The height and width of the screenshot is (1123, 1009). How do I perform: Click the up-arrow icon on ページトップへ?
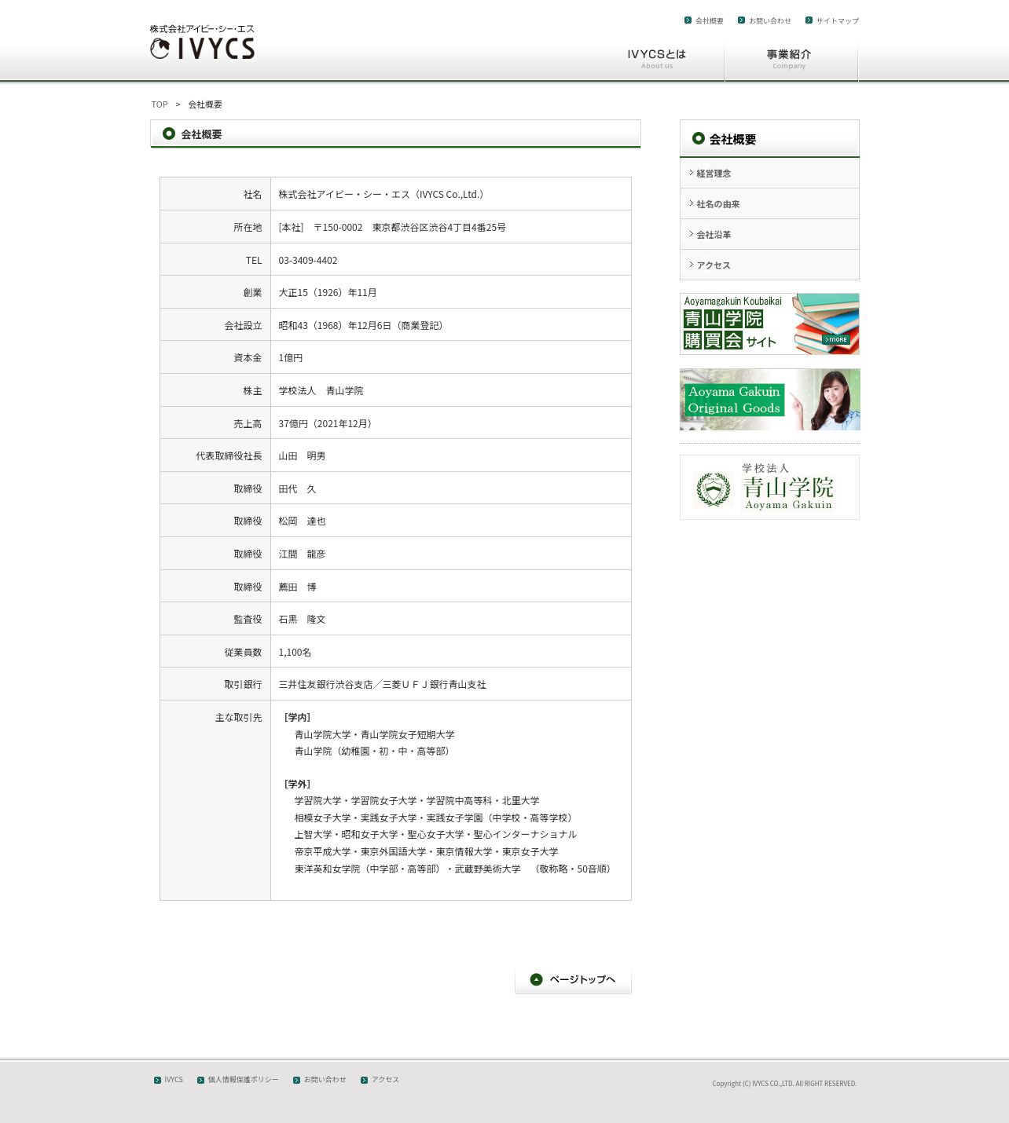[537, 979]
